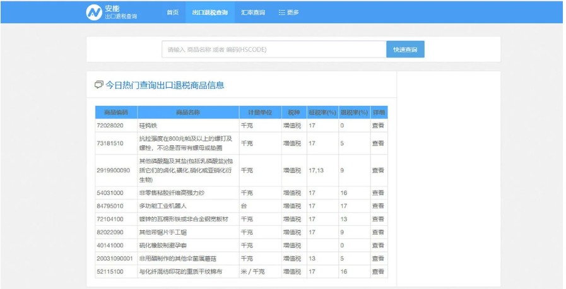Click the search input for 商品名称 or HSCODE

pyautogui.click(x=274, y=49)
